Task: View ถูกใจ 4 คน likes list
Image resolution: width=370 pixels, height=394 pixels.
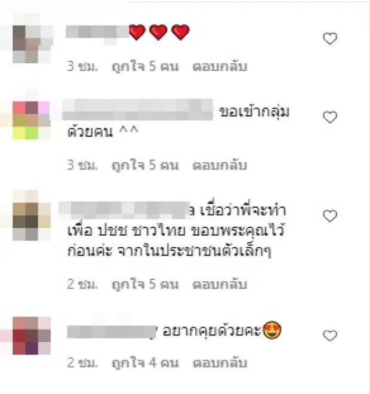Action: (x=145, y=364)
